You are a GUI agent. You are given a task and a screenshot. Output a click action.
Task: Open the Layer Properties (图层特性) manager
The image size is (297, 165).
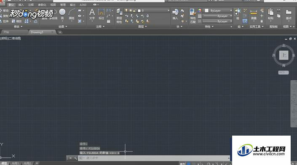119,16
